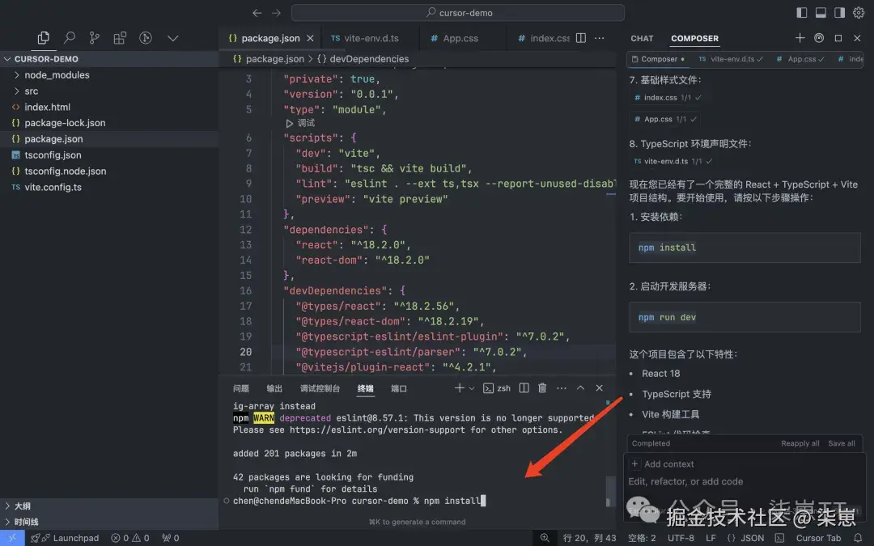Click Save all in composer
This screenshot has width=874, height=546.
[842, 443]
